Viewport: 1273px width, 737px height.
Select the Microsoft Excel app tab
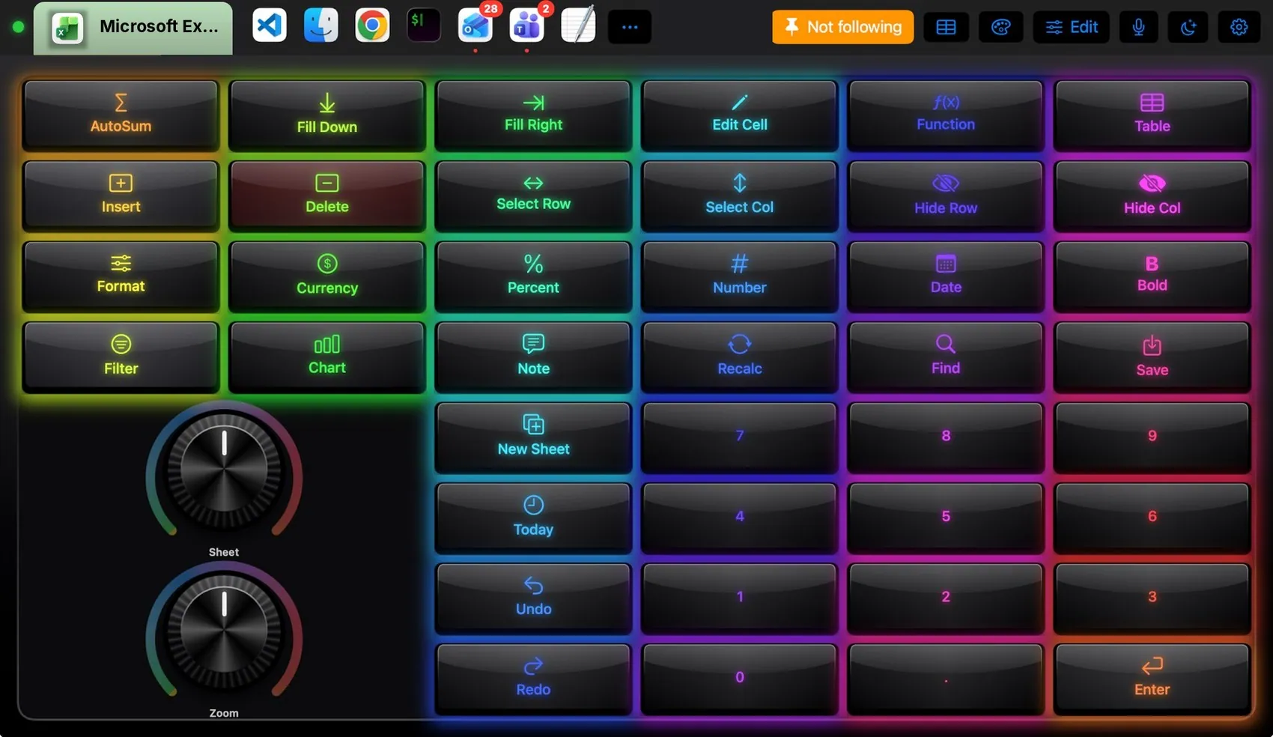(x=133, y=28)
